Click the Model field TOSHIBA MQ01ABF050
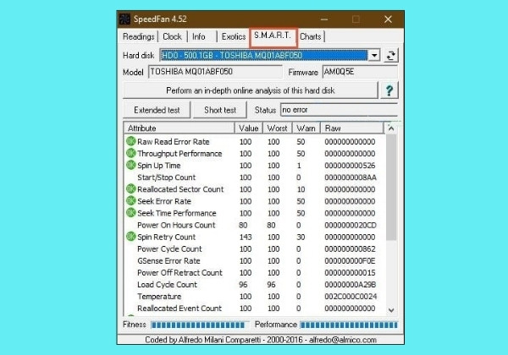 [x=215, y=72]
